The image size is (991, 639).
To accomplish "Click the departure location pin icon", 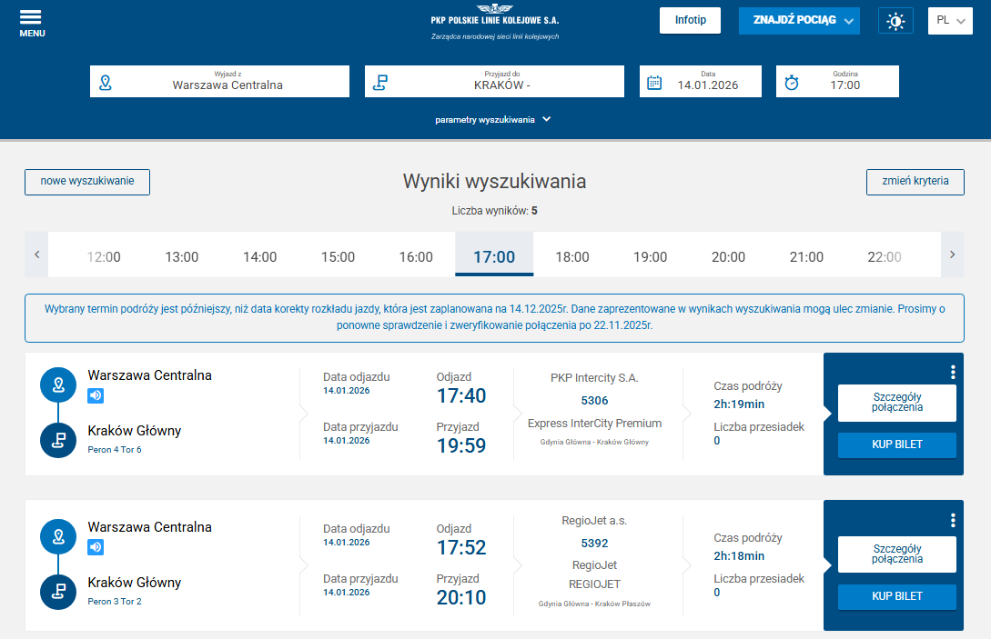I will click(x=106, y=82).
